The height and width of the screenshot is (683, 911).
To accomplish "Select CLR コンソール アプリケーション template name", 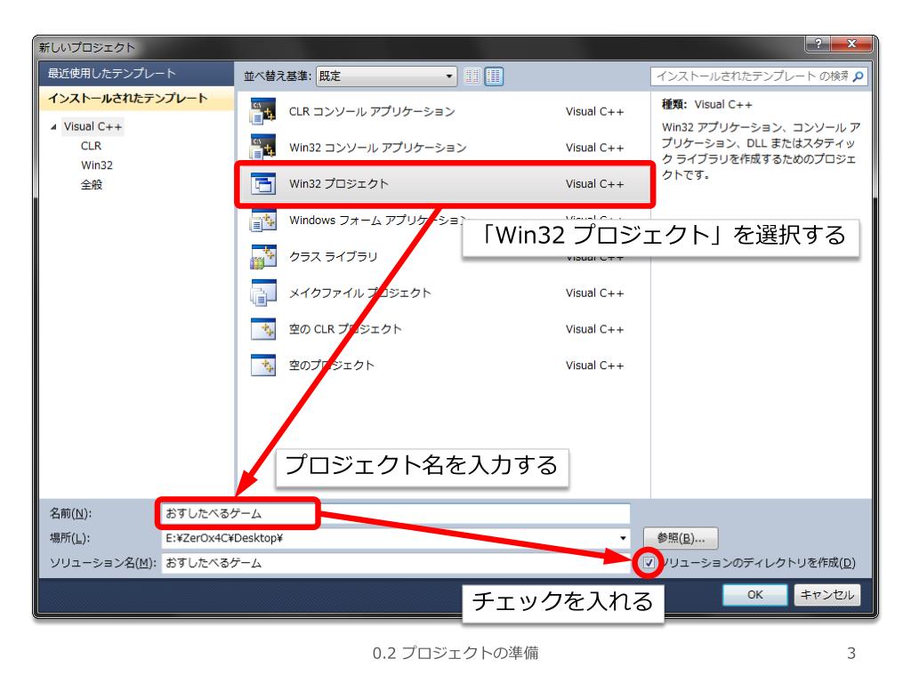I will tap(372, 111).
